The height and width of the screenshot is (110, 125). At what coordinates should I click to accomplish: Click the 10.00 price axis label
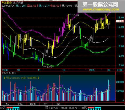point(120,37)
